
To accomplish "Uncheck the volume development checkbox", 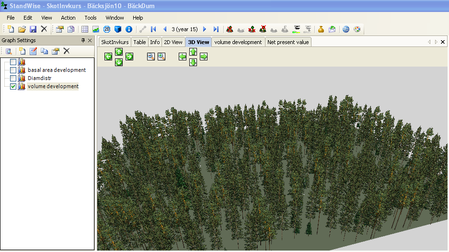I will (13, 87).
